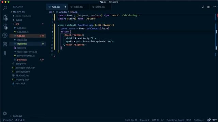Click the errors count icon in status bar
Image resolution: width=218 pixels, height=122 pixels.
point(16,120)
